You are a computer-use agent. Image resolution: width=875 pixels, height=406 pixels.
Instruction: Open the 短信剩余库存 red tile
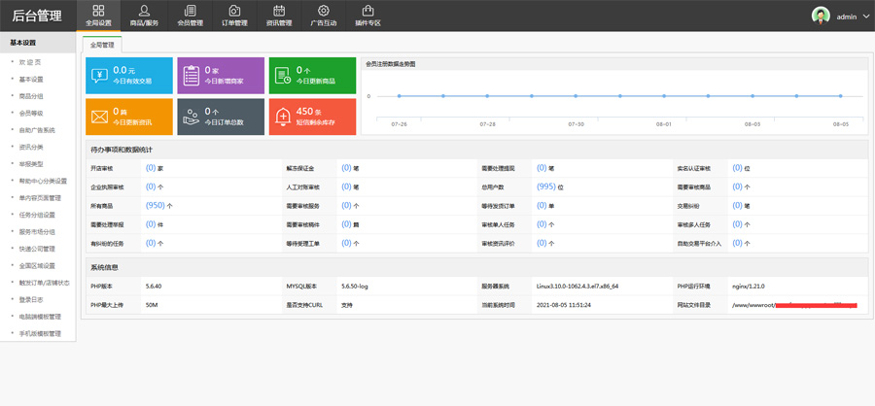312,117
